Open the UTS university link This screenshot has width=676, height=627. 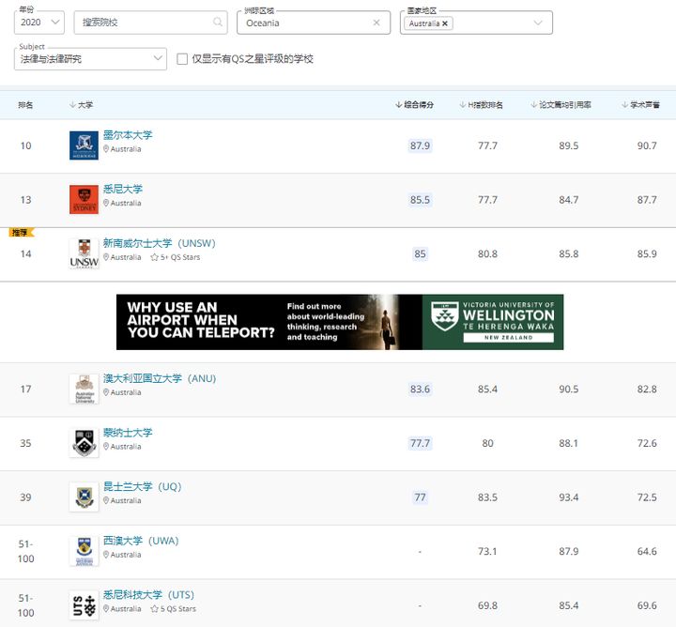[x=148, y=595]
